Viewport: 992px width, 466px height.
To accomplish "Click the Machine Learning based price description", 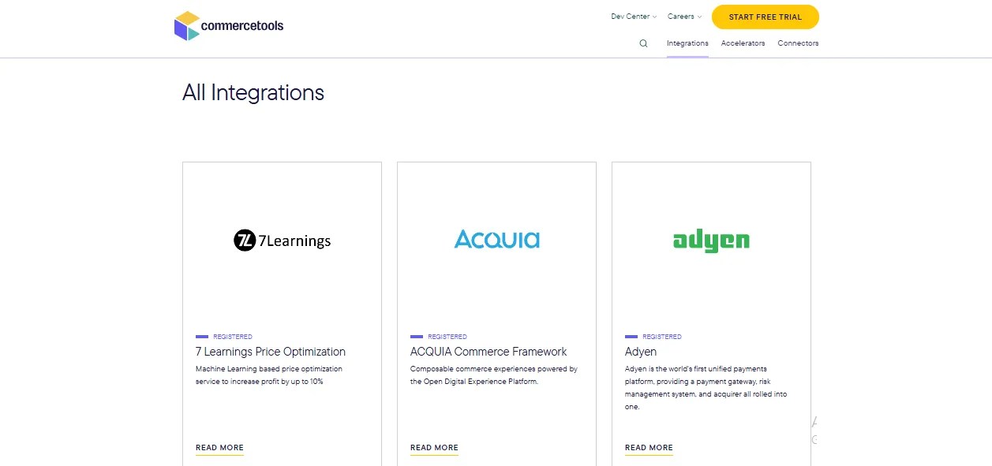I will 269,375.
